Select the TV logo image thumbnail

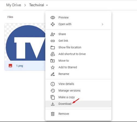point(25,42)
